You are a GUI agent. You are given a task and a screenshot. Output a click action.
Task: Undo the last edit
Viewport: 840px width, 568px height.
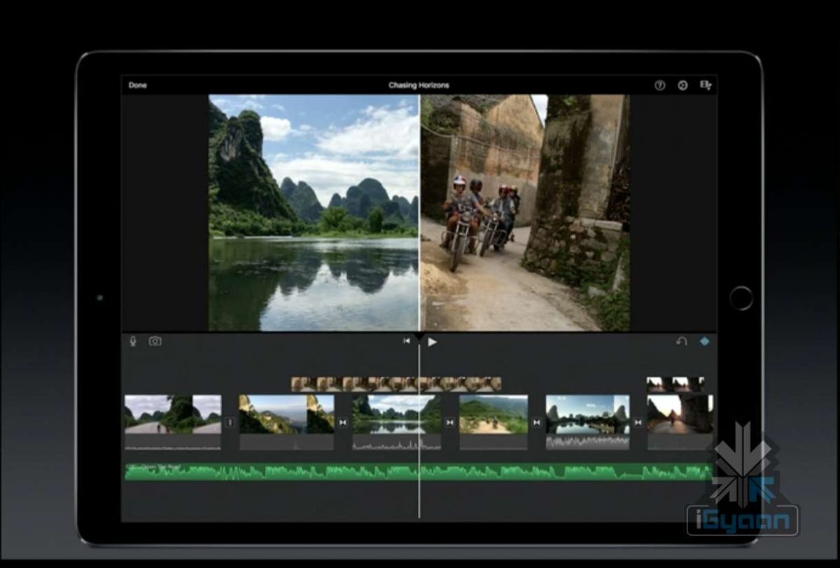[681, 342]
